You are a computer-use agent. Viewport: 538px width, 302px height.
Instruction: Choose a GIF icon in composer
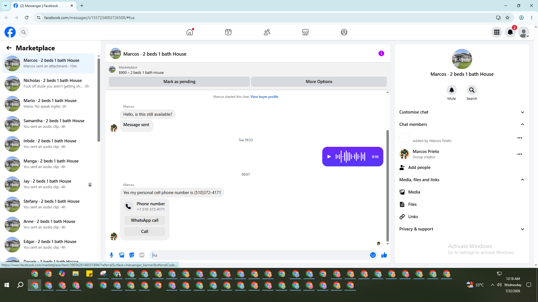pos(142,255)
